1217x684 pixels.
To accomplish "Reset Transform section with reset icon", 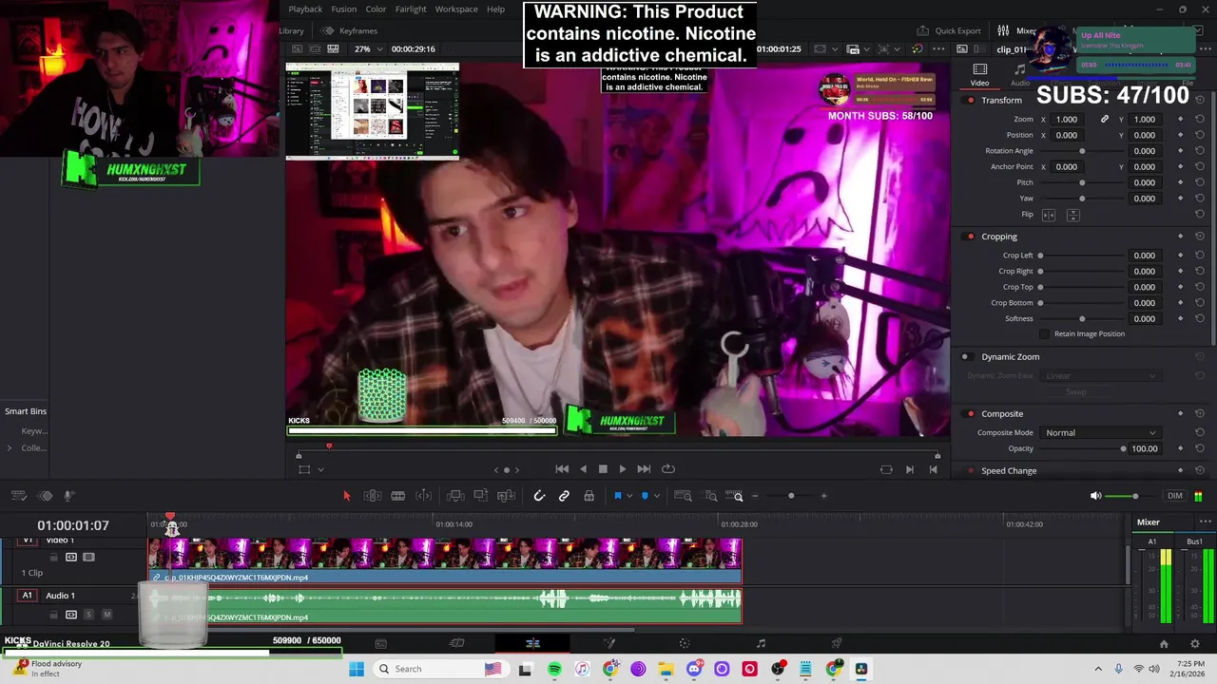I will click(x=1200, y=101).
